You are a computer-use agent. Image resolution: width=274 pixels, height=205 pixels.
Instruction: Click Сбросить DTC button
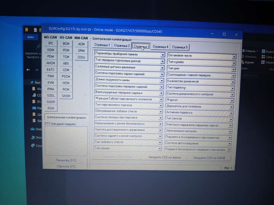click(x=66, y=166)
